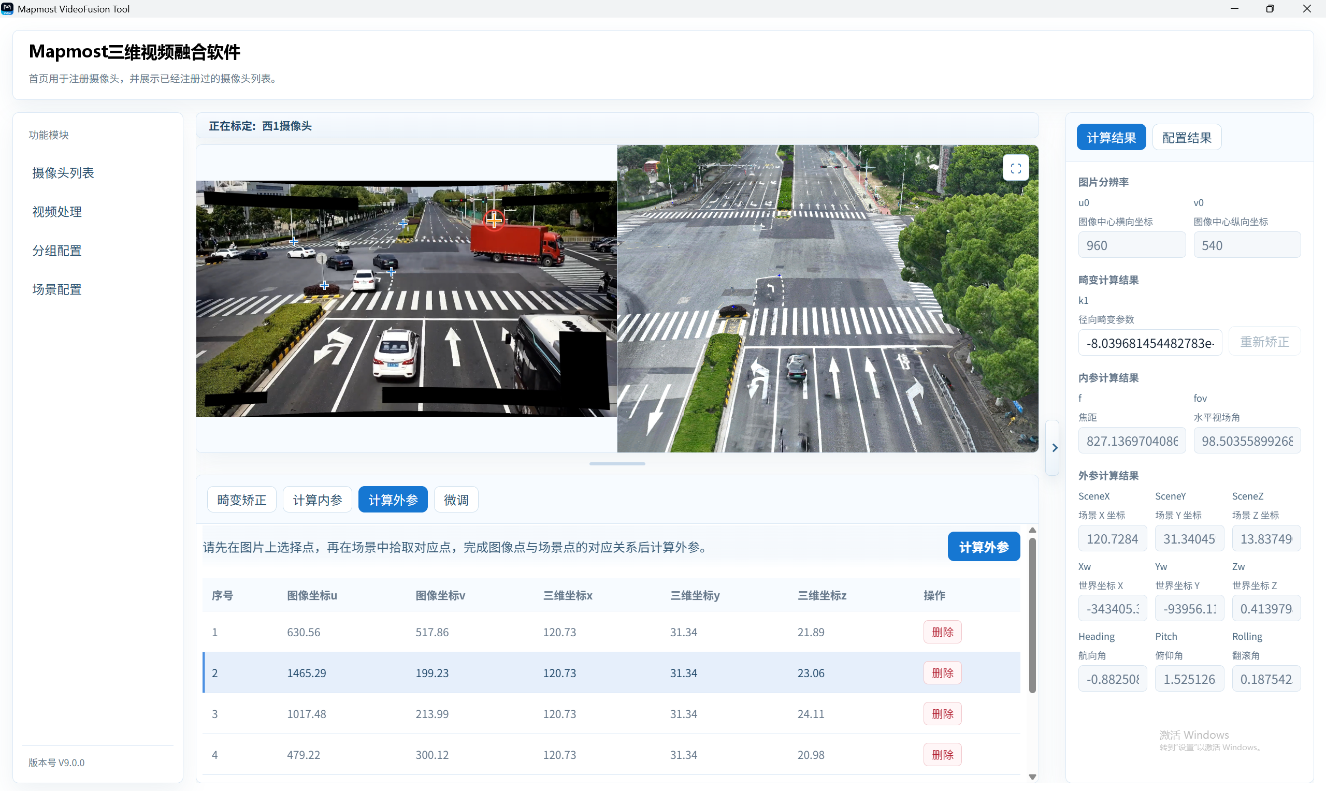The image size is (1326, 791).
Task: Click the 重新矫正 button
Action: [1265, 342]
